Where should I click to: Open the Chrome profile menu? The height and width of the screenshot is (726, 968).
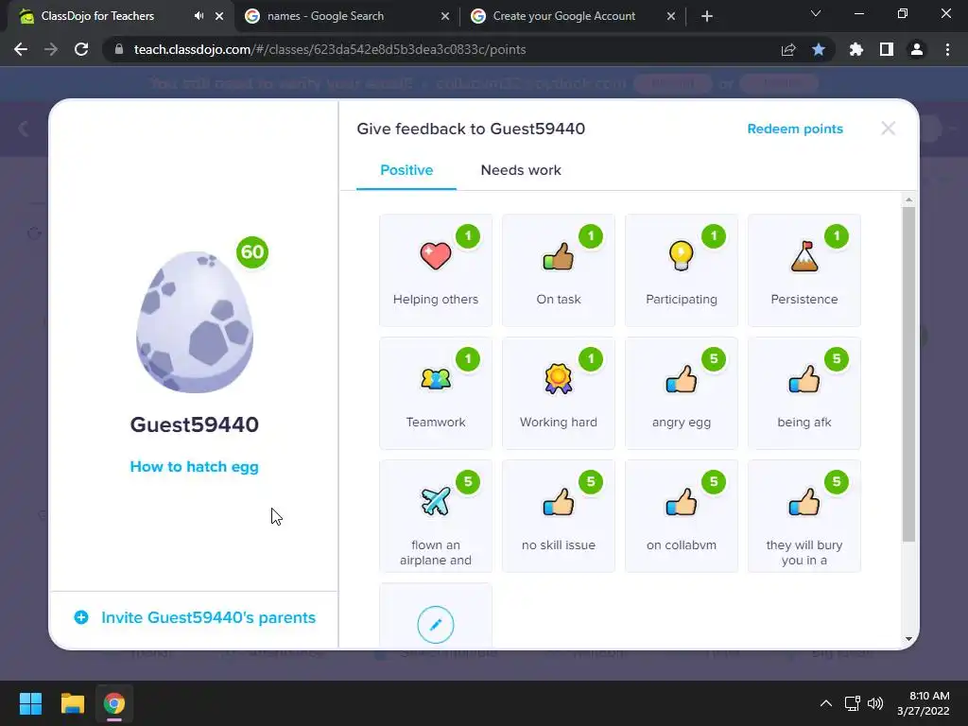click(917, 49)
